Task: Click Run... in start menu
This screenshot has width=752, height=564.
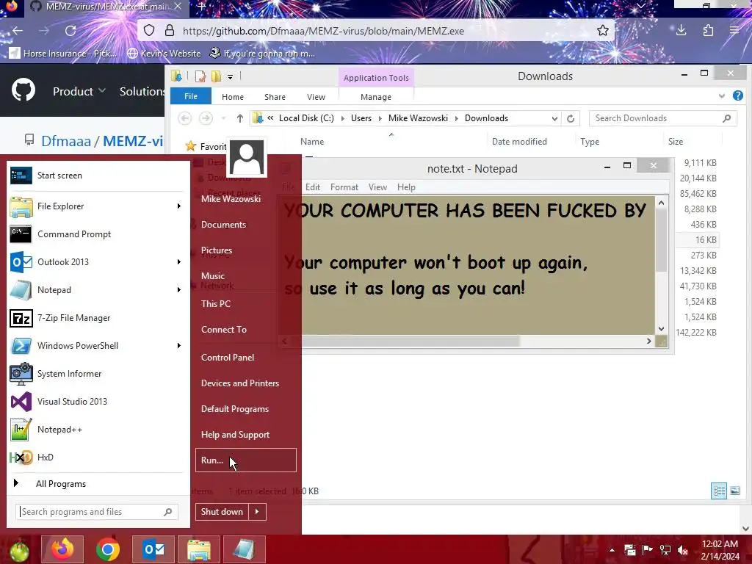Action: point(245,460)
